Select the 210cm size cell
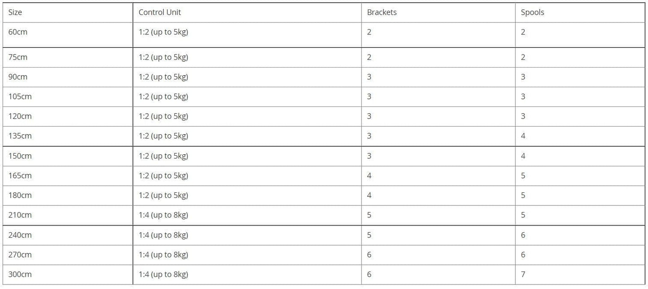The image size is (648, 289). coord(20,215)
